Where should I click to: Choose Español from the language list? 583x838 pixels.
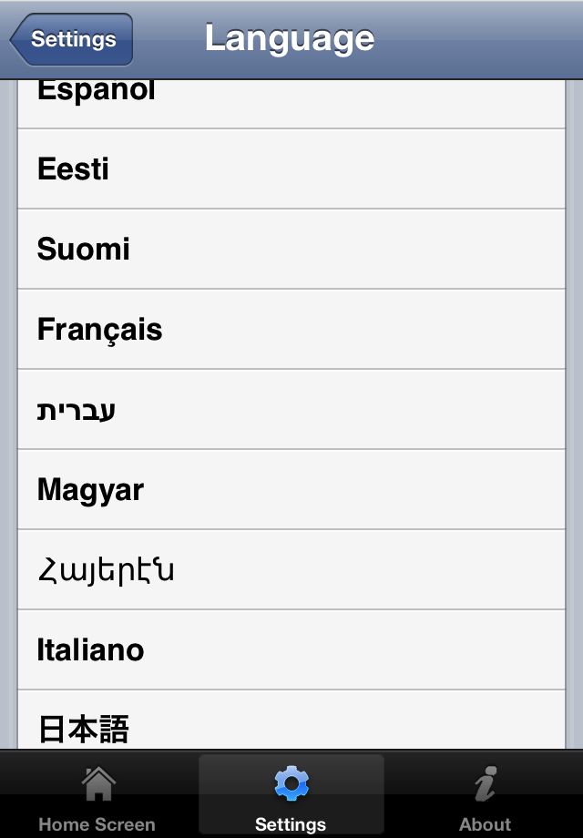point(291,104)
